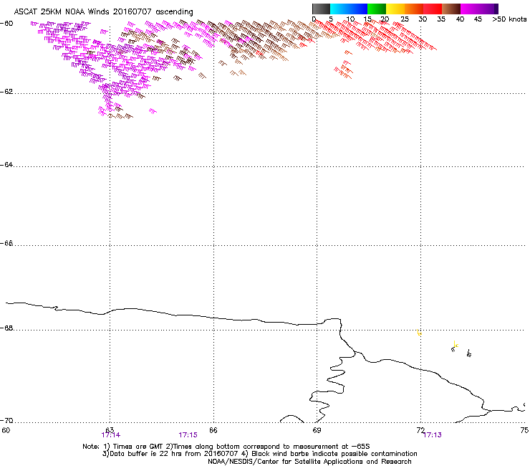Select the -70 latitude axis label

click(7, 421)
